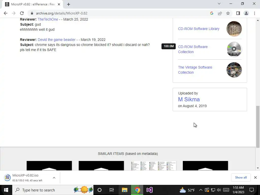Open File Explorer from the taskbar

124,190
